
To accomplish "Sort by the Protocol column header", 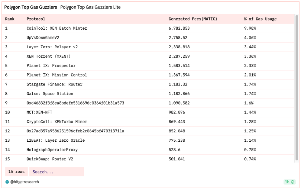I will point(36,19).
